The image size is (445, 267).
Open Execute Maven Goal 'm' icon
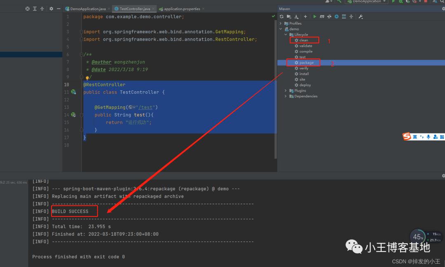tap(322, 17)
